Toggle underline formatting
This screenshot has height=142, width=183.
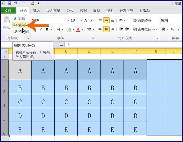(47, 30)
